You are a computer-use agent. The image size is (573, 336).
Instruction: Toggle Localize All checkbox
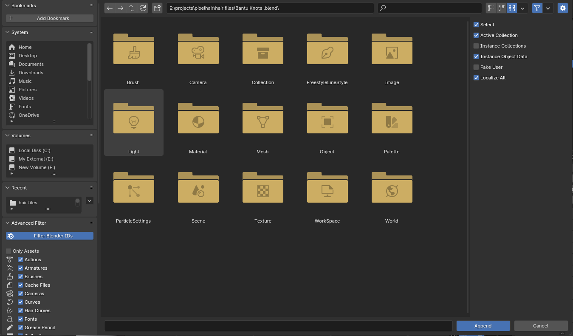(x=476, y=78)
